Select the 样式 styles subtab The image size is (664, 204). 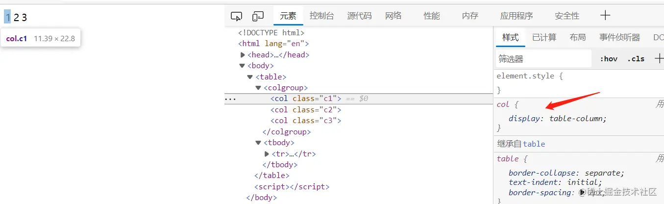coord(510,37)
